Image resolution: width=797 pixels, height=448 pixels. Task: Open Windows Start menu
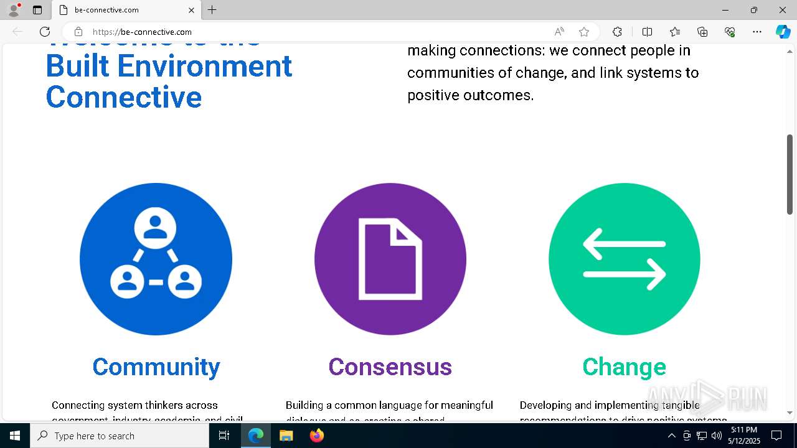(x=15, y=436)
